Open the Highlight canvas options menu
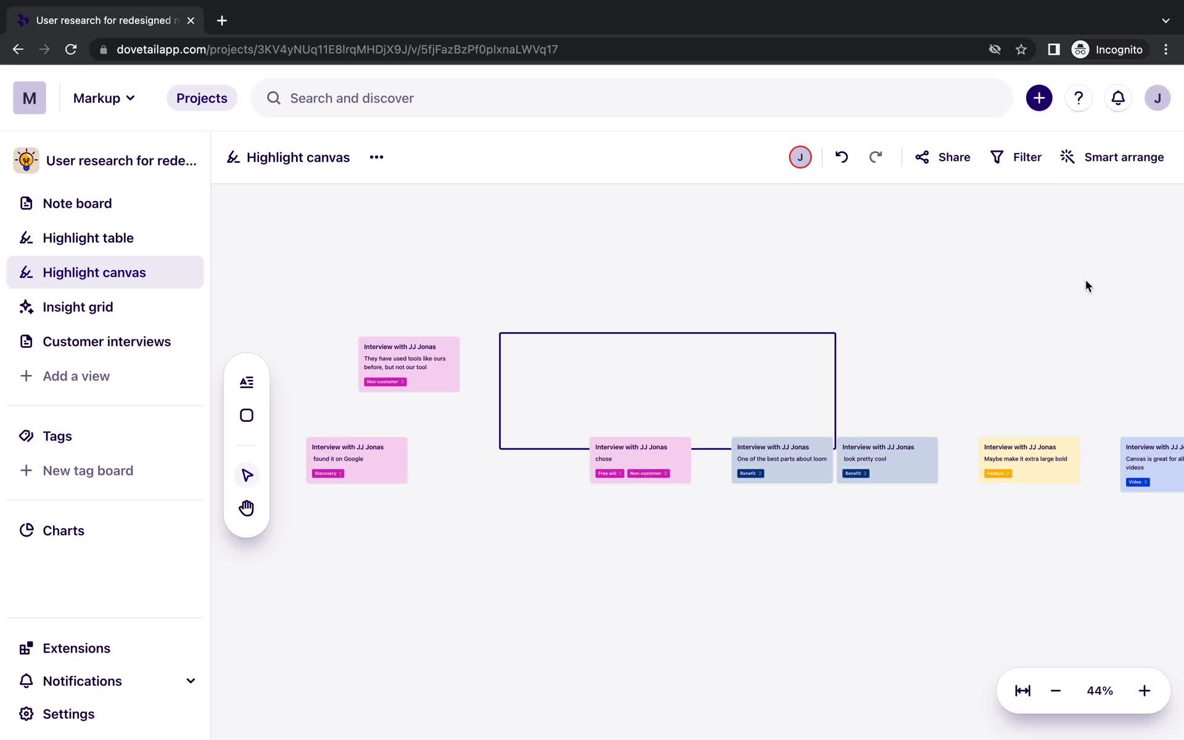 point(376,157)
